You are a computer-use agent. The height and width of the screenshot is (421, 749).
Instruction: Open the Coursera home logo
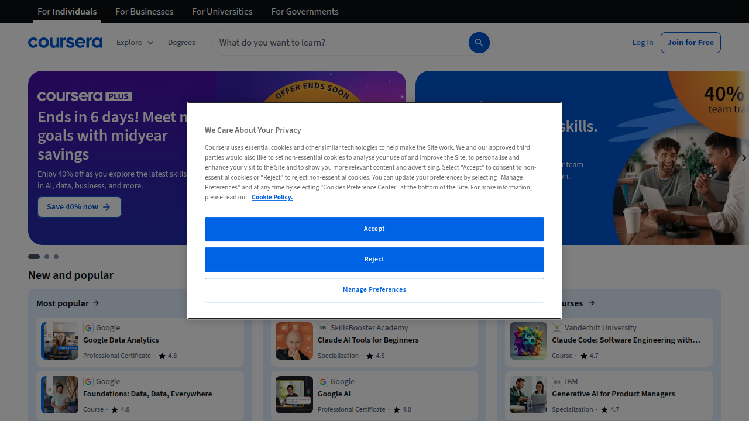click(x=65, y=43)
